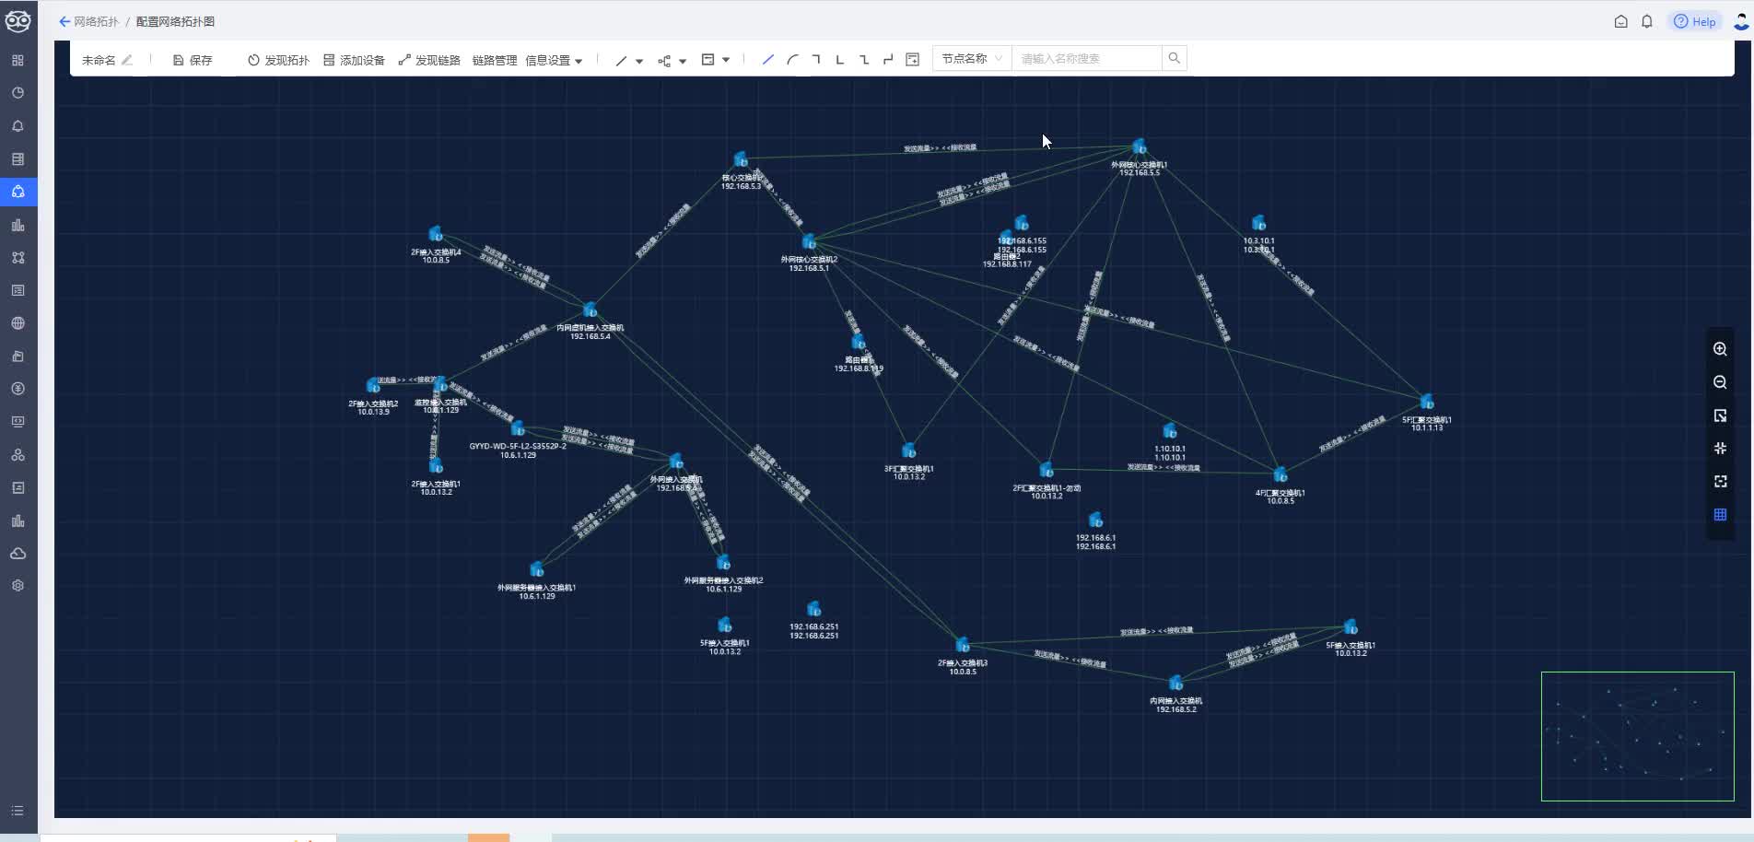
Task: Open 链路管理 menu item
Action: (x=494, y=60)
